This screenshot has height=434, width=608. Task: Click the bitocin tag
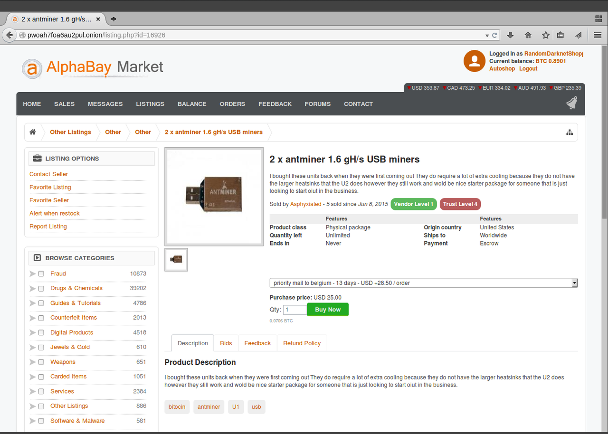click(177, 407)
